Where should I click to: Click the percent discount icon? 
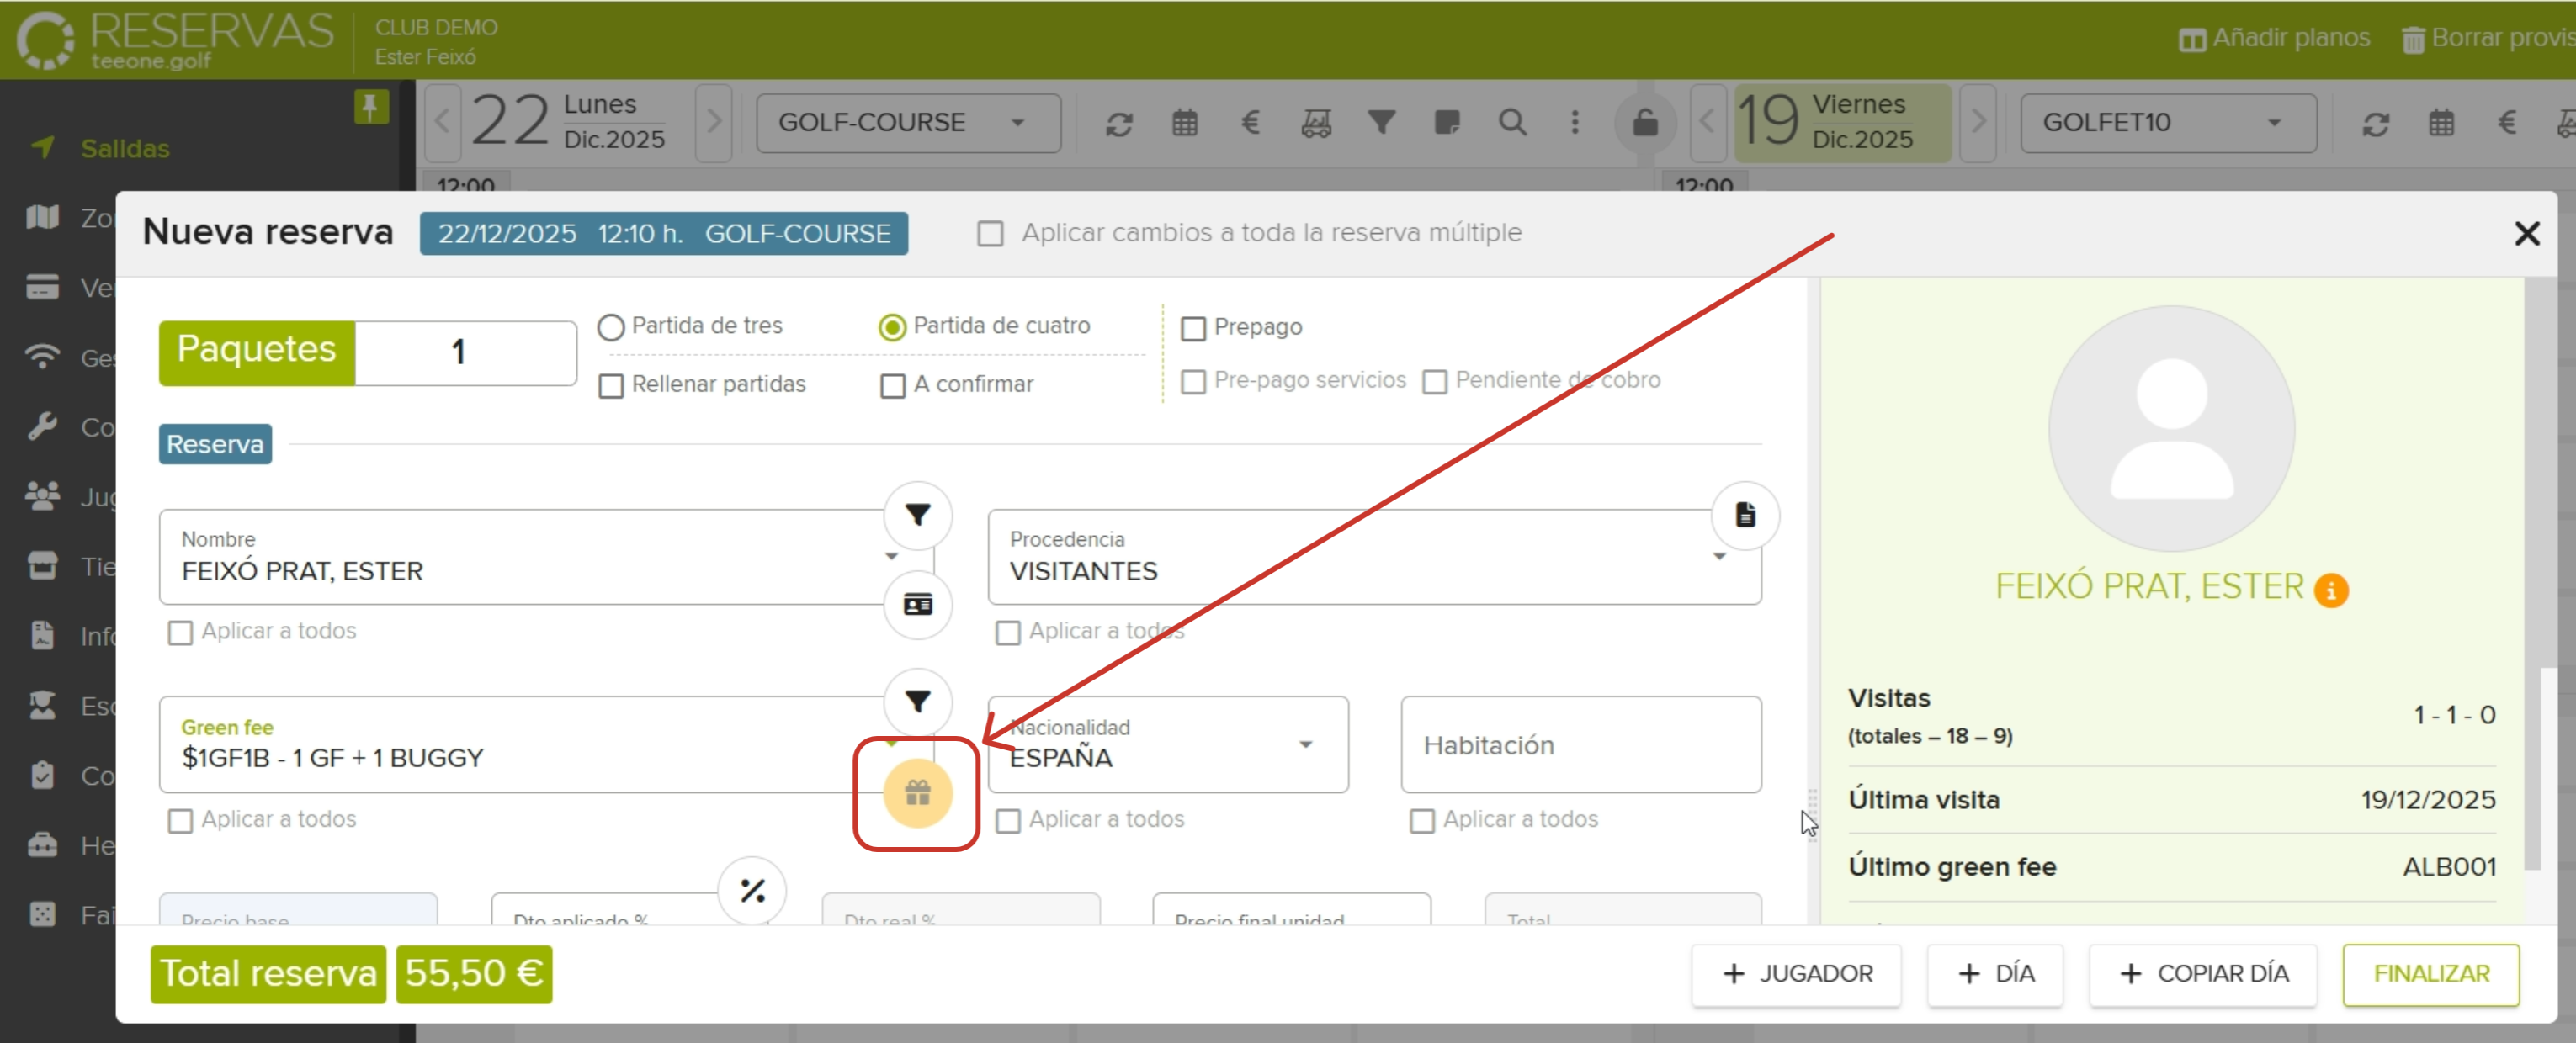pos(752,890)
